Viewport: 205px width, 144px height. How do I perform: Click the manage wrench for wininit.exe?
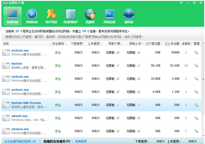[x=196, y=118]
